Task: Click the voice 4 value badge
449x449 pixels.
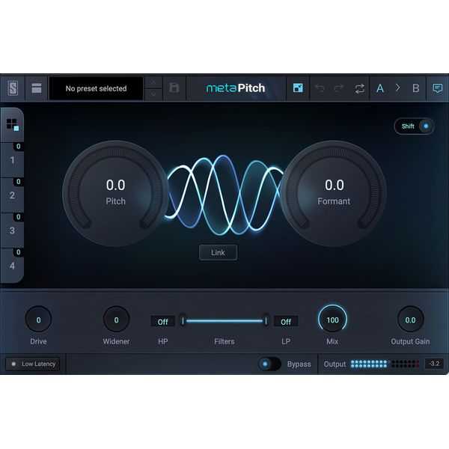Action: [x=18, y=252]
